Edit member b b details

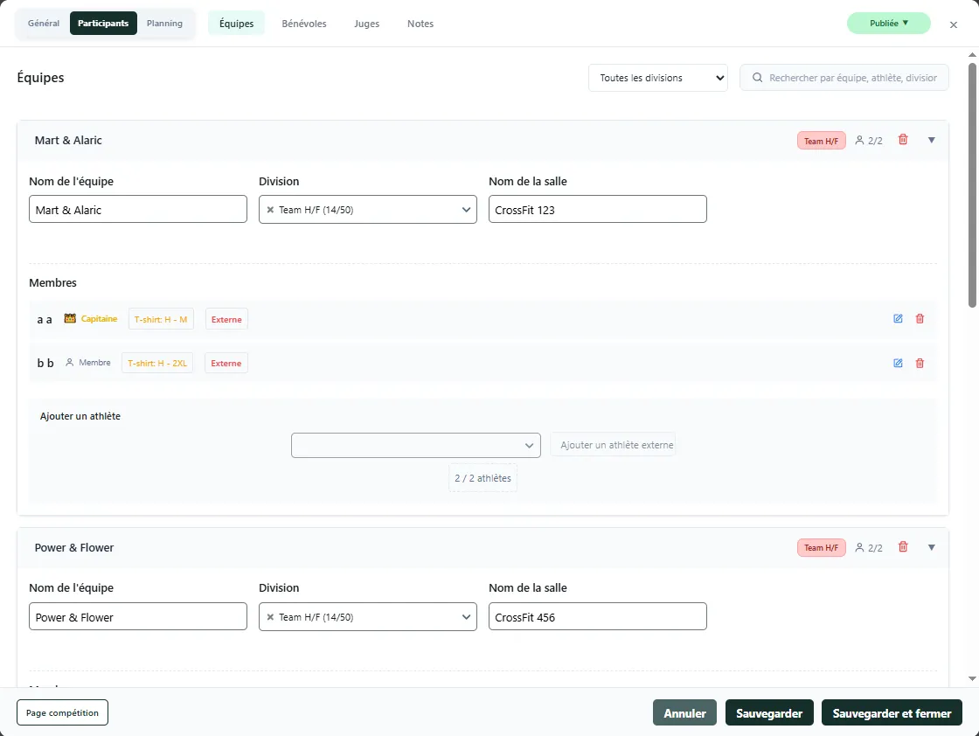click(x=898, y=363)
